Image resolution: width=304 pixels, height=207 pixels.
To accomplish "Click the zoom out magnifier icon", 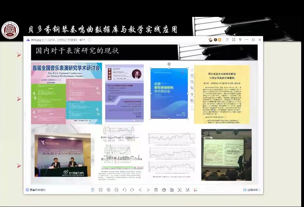I will pyautogui.click(x=116, y=190).
